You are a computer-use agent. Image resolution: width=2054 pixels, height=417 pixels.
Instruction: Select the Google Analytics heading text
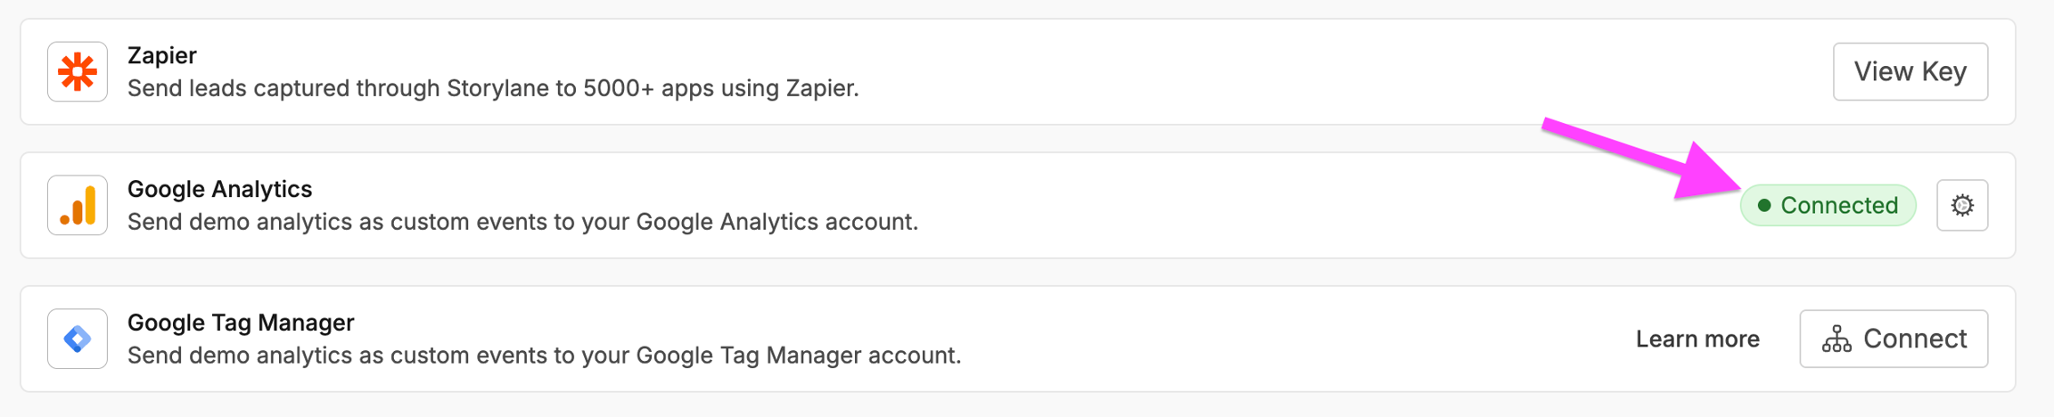pyautogui.click(x=219, y=189)
